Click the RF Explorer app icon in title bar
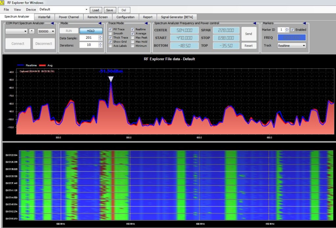The width and height of the screenshot is (336, 228). coord(2,3)
